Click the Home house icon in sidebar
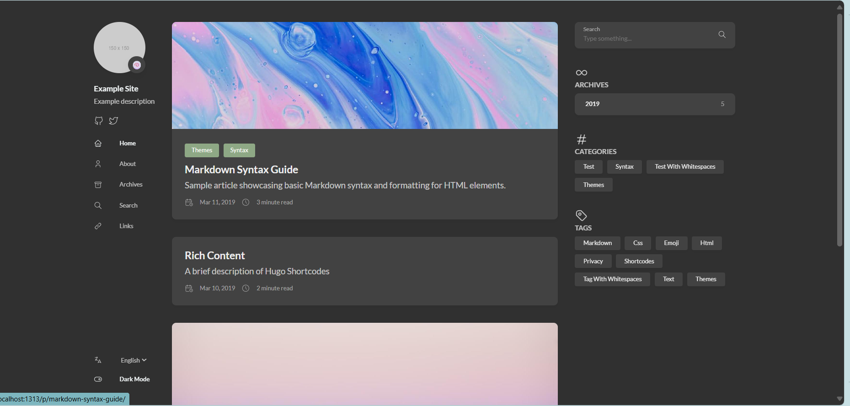The height and width of the screenshot is (406, 850). point(98,144)
